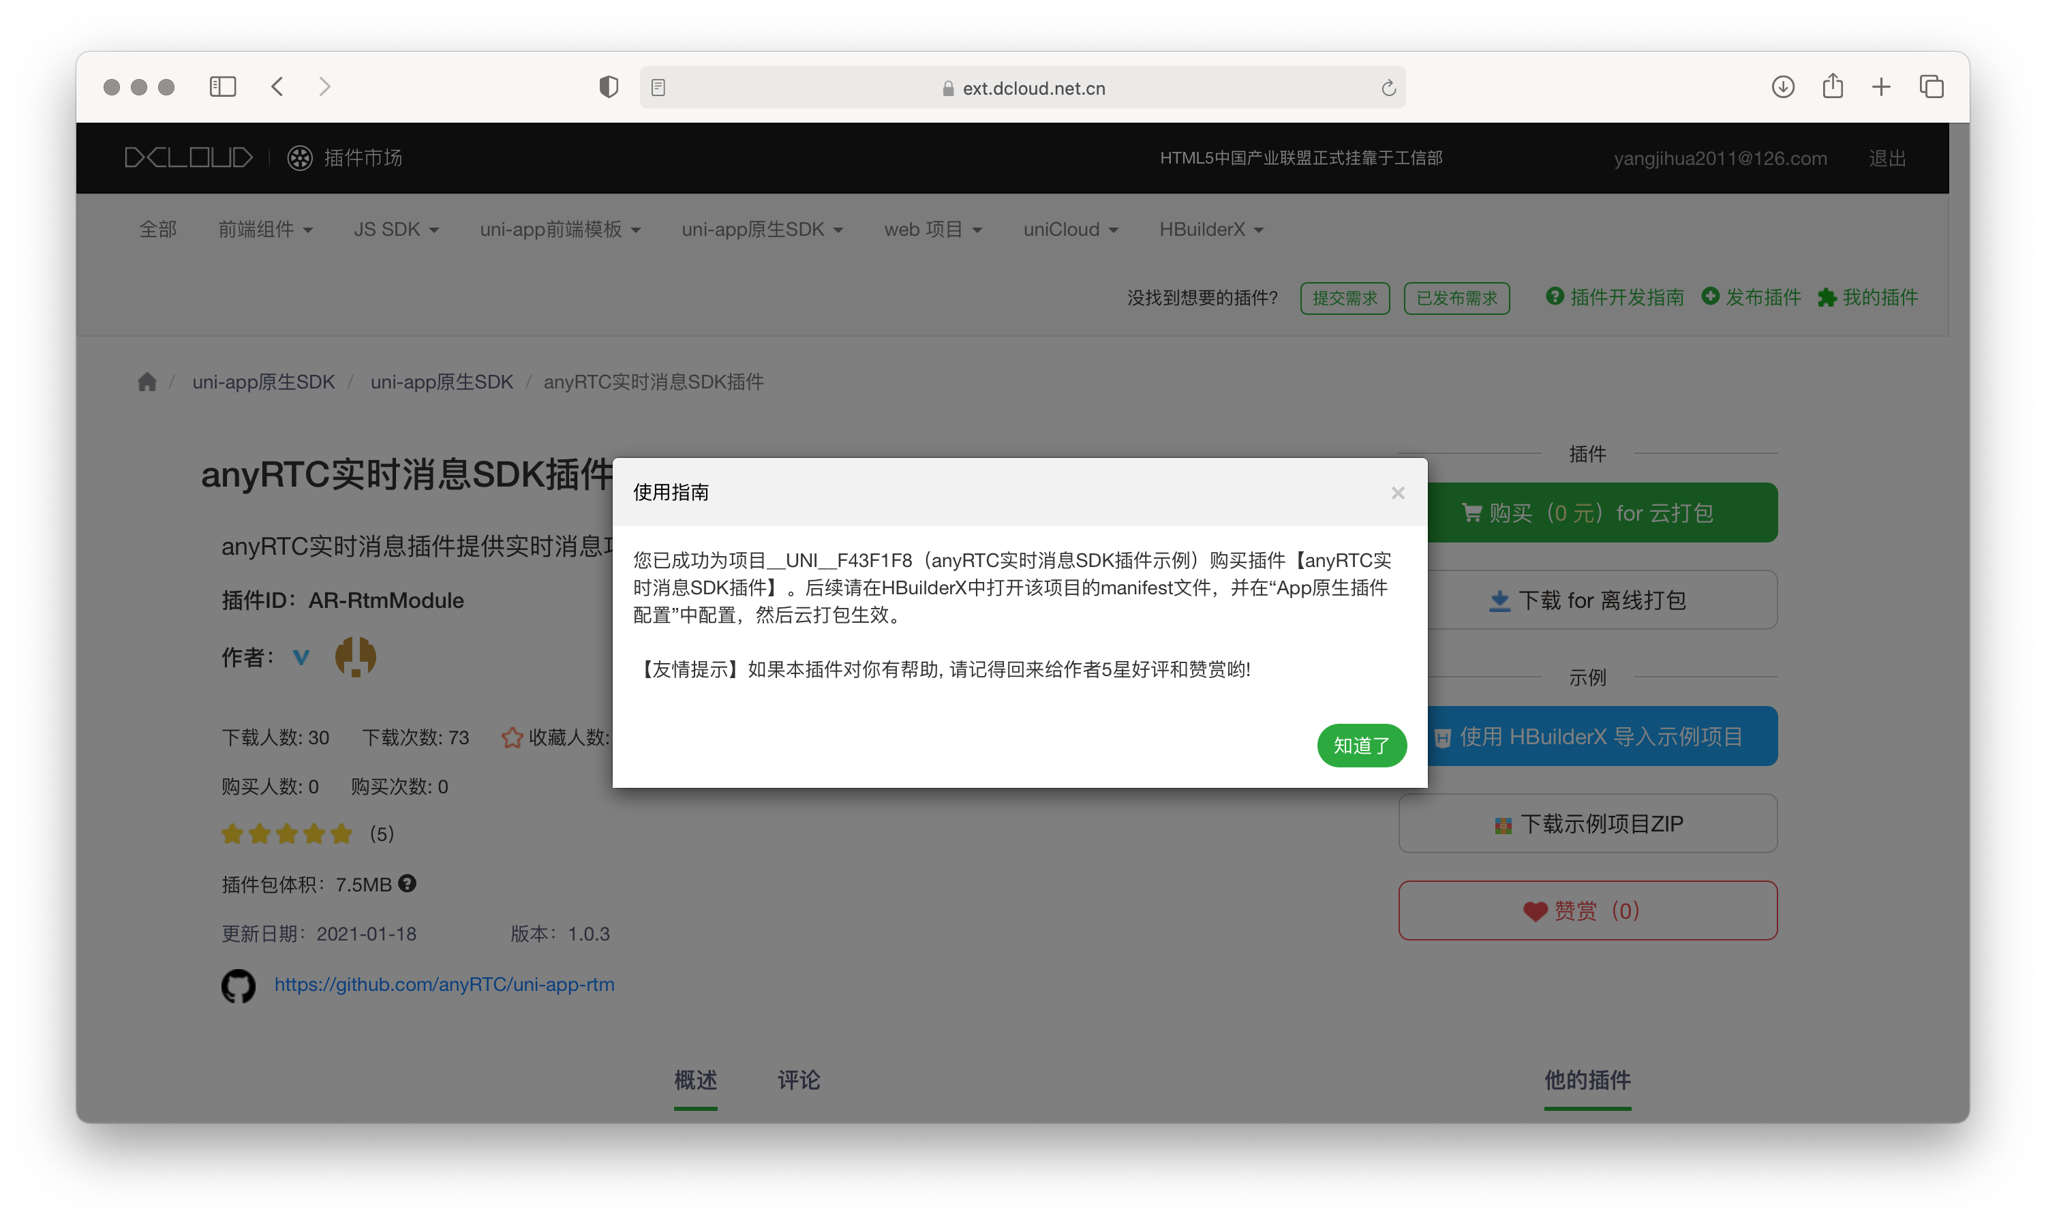The height and width of the screenshot is (1224, 2046).
Task: Expand the JS SDK dropdown
Action: [x=396, y=229]
